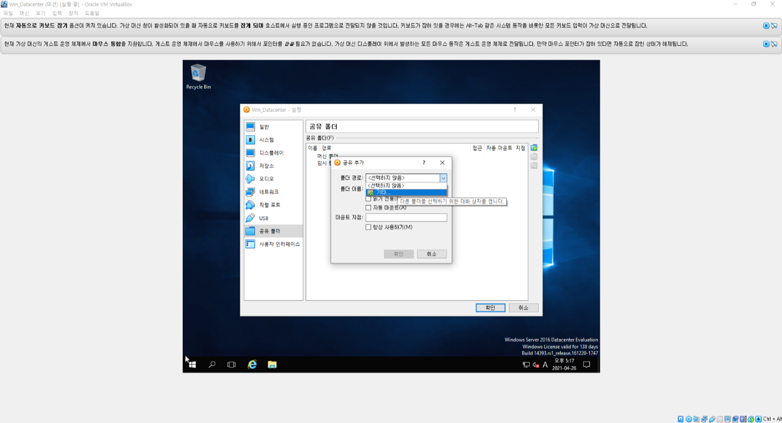Click the add shared folder icon

tap(534, 148)
